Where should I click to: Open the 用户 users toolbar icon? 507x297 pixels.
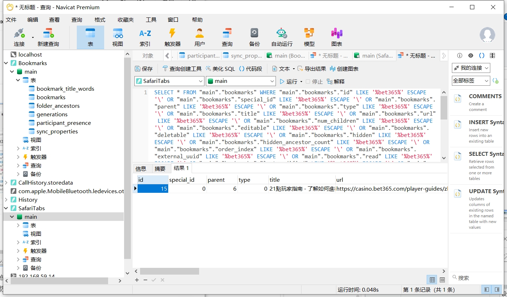[x=200, y=37]
